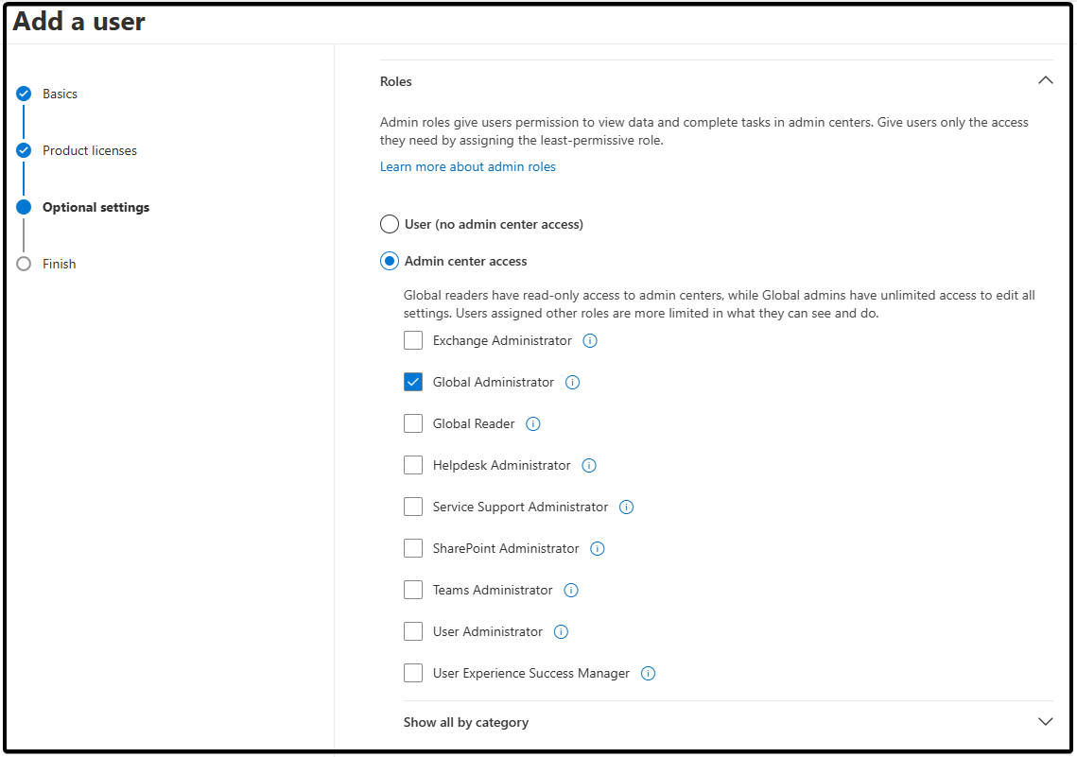Check User Experience Success Manager checkbox
This screenshot has width=1077, height=757.
tap(413, 673)
